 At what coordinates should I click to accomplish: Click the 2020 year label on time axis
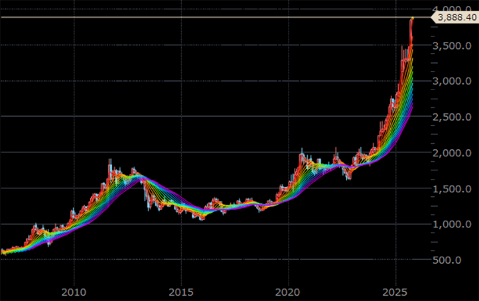[x=288, y=292]
